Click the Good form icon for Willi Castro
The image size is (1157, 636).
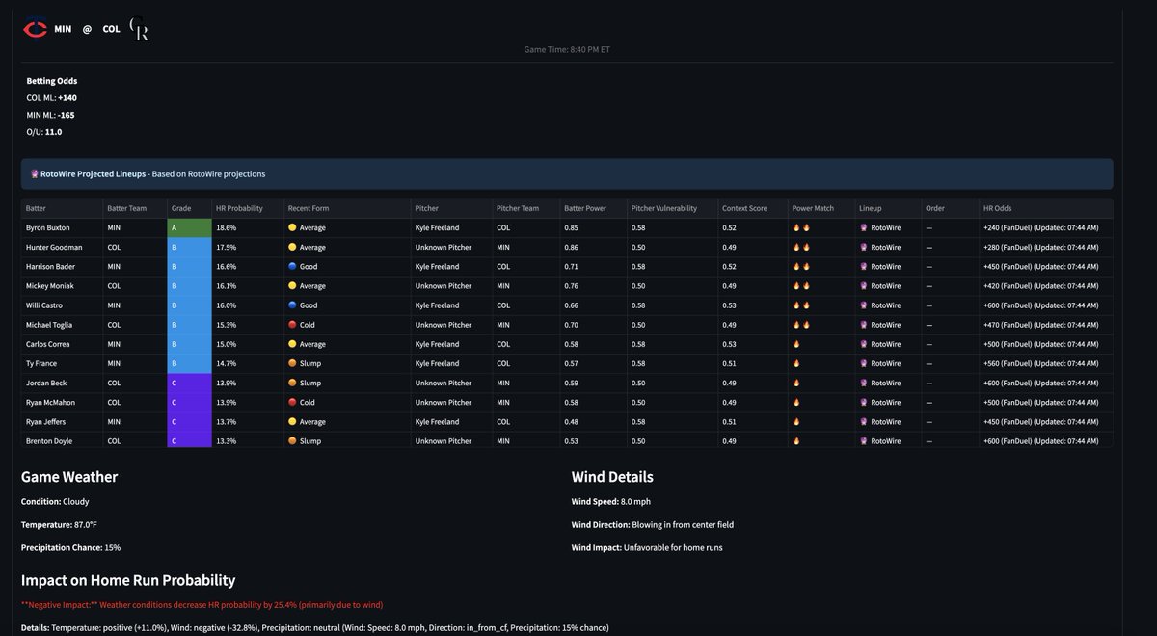click(x=292, y=305)
